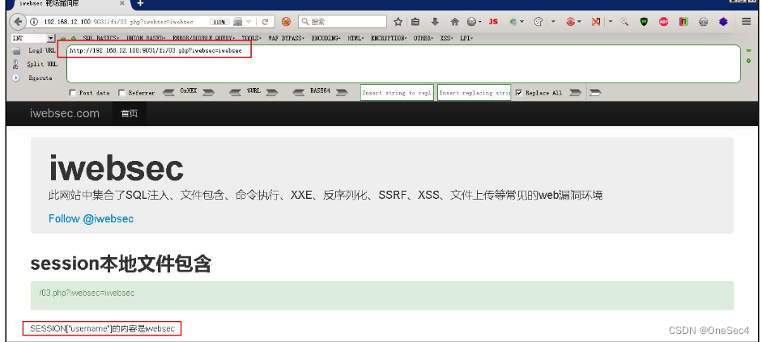Open the Adblock Plus ABP icon
762x342 pixels.
(x=664, y=22)
